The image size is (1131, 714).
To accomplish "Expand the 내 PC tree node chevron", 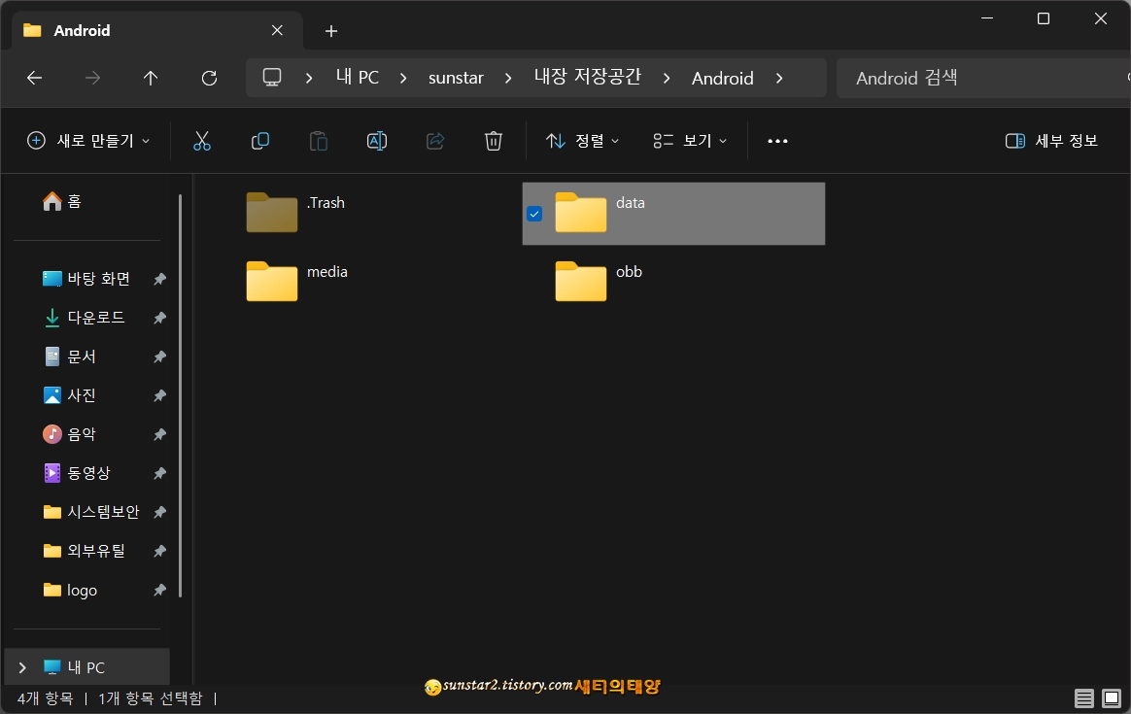I will tap(22, 667).
